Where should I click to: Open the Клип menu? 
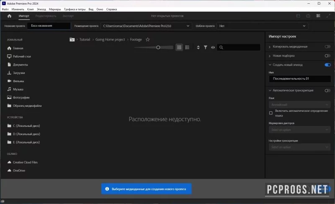pyautogui.click(x=30, y=9)
